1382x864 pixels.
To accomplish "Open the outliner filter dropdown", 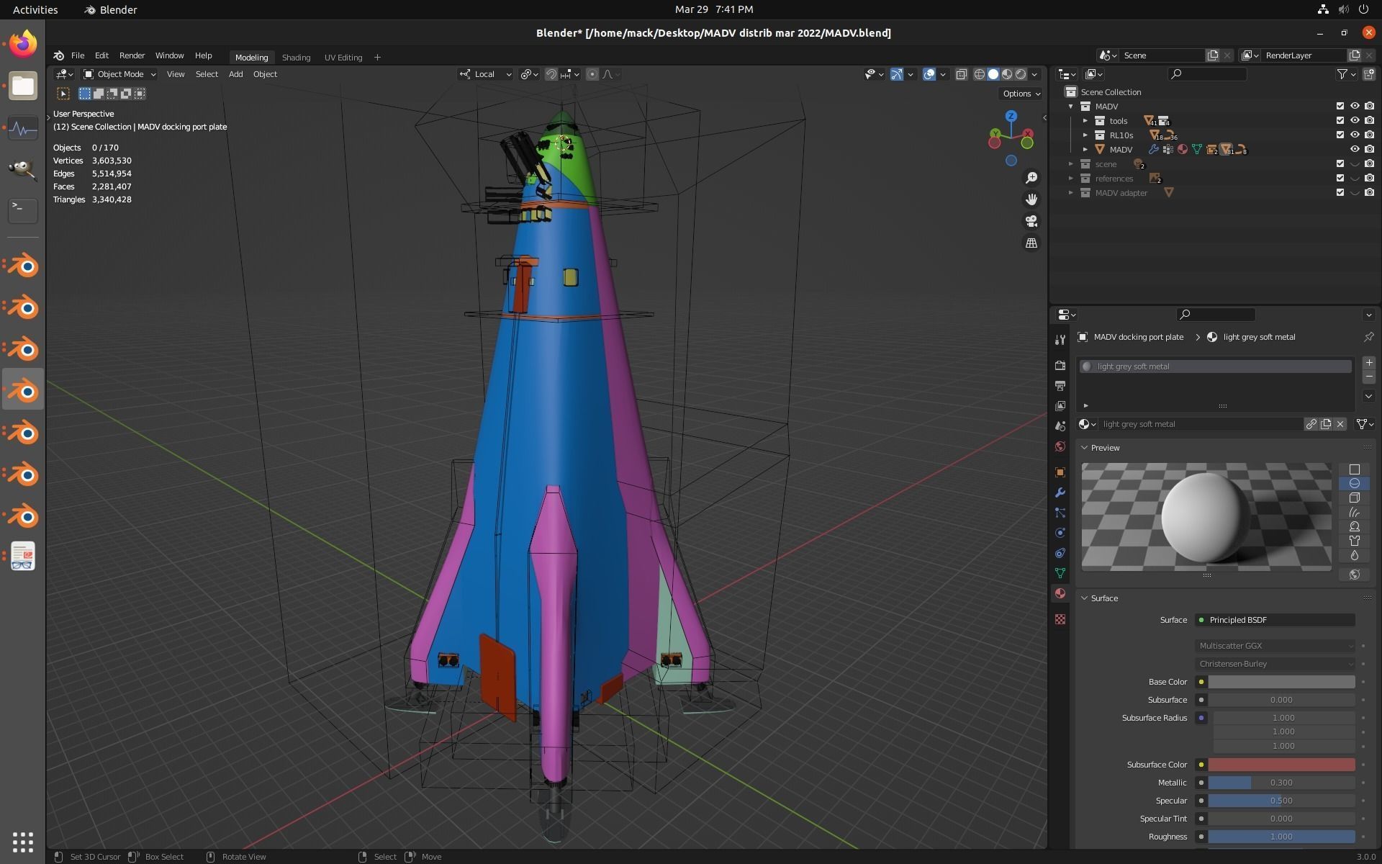I will point(1346,74).
